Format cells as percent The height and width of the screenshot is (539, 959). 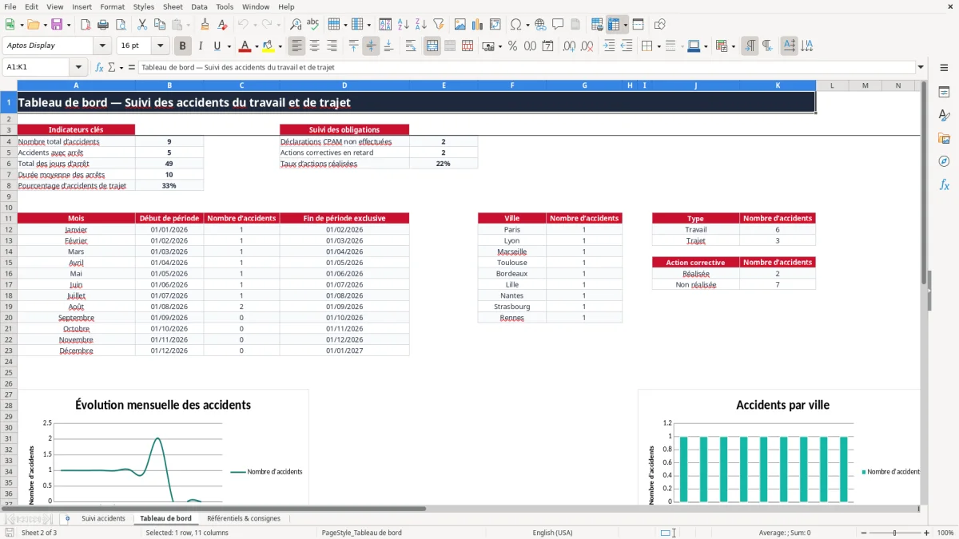pos(512,46)
